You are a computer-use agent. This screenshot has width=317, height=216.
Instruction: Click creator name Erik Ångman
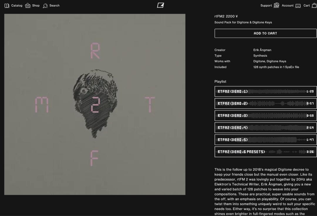coord(262,50)
